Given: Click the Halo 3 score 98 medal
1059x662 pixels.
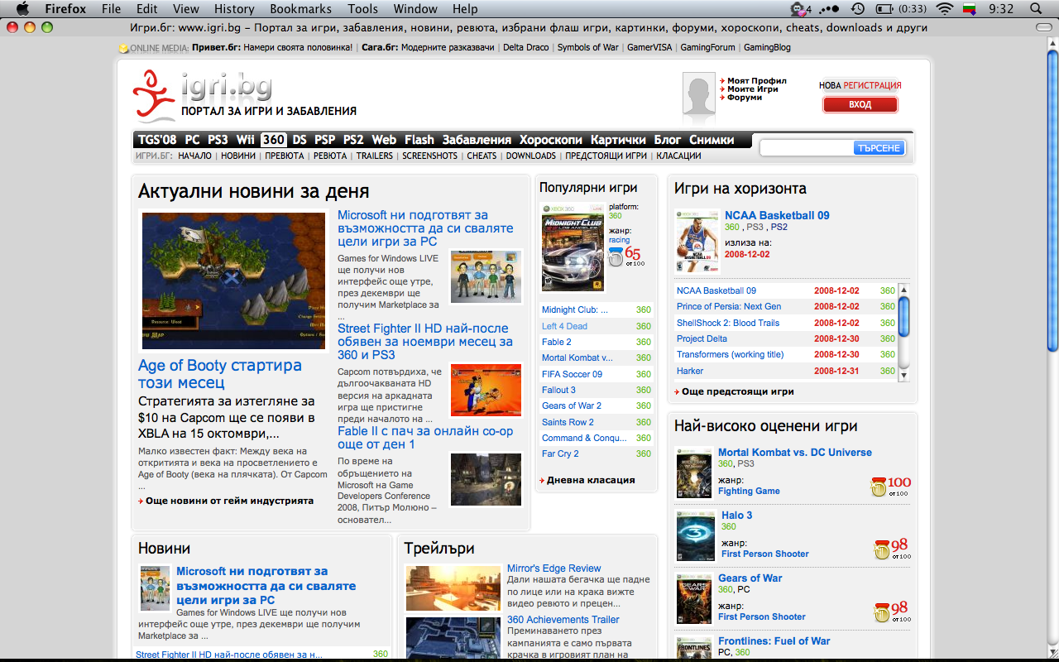Looking at the screenshot, I should coord(892,549).
